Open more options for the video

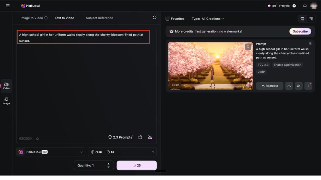(308, 86)
